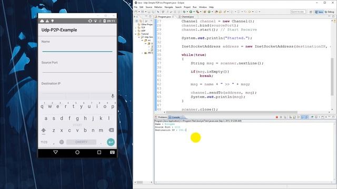Tap the keyboard switcher icon in nav bar

(112, 152)
